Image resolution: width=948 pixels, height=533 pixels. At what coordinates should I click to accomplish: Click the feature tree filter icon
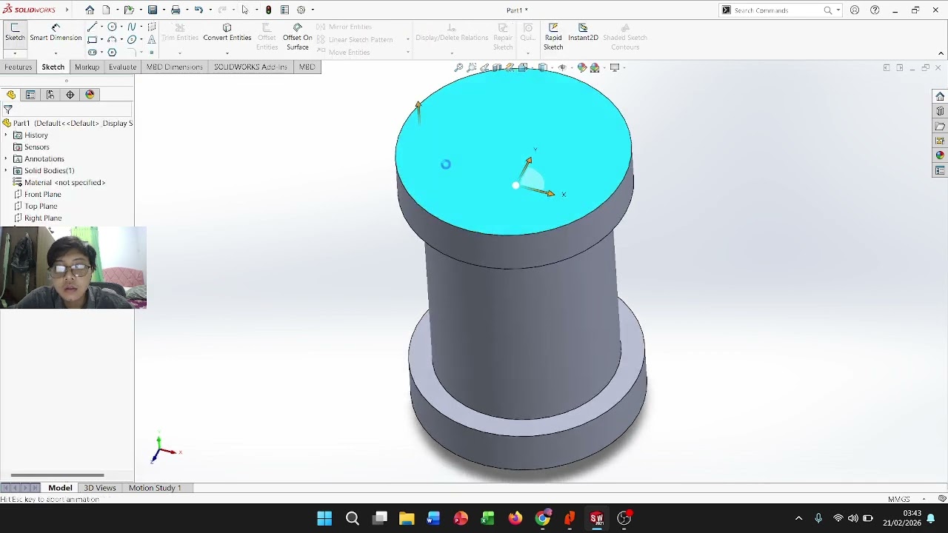tap(8, 110)
